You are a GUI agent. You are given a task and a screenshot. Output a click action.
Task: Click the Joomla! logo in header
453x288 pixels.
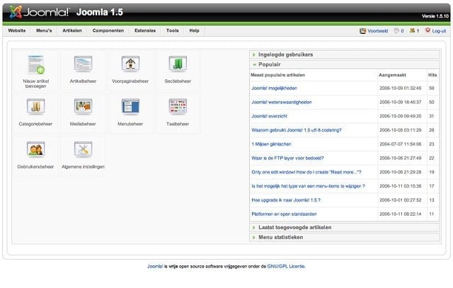pyautogui.click(x=39, y=12)
